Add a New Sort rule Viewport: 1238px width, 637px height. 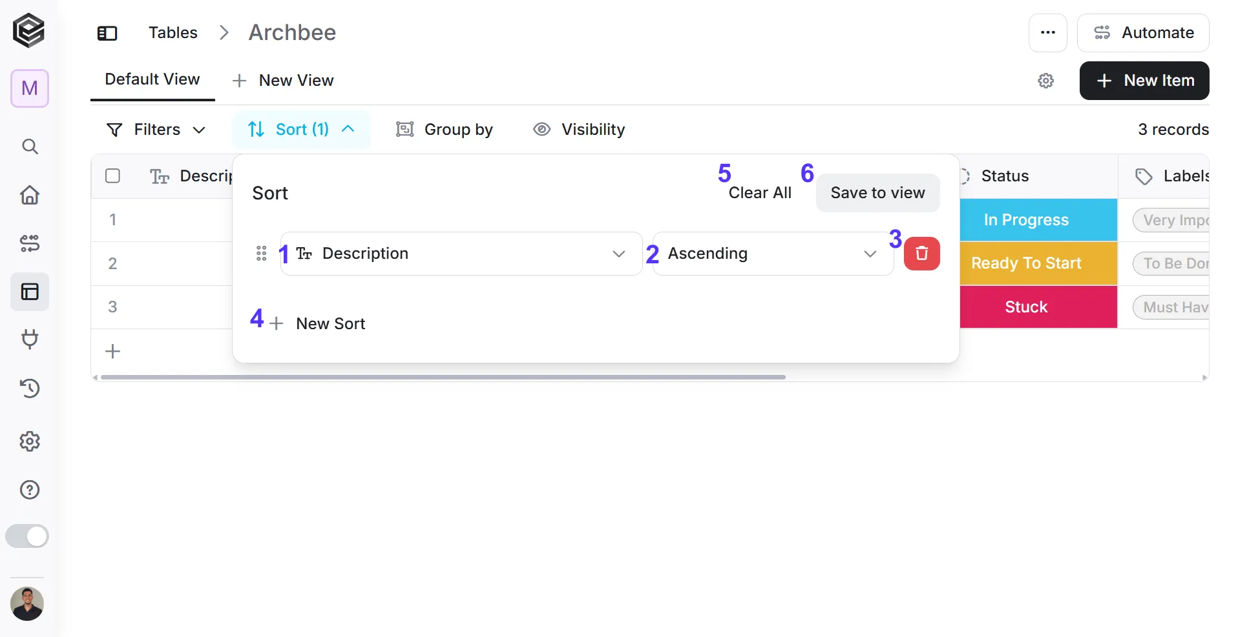point(317,323)
